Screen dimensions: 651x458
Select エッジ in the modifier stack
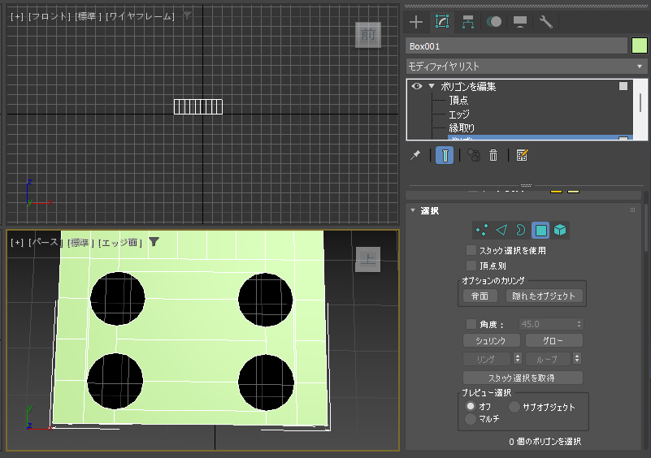pos(458,114)
